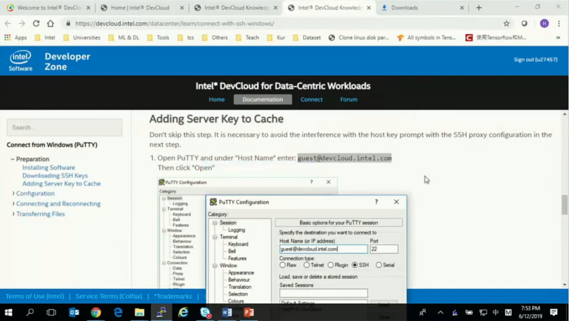This screenshot has width=569, height=321.
Task: Open the PuTTY taskbar icon
Action: pyautogui.click(x=161, y=312)
